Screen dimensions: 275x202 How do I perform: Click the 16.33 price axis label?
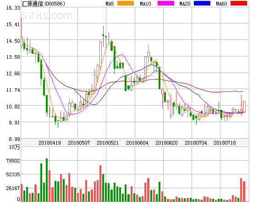(13, 8)
